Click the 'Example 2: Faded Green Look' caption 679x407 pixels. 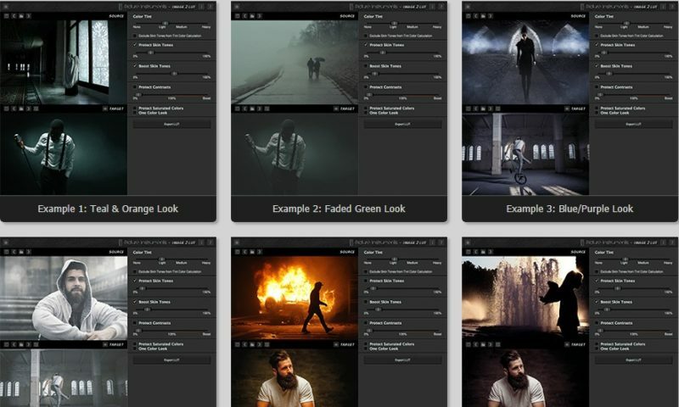click(x=339, y=209)
